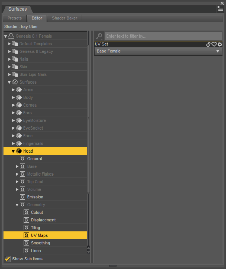
Task: Click the Arms surface icon
Action: (x=19, y=90)
